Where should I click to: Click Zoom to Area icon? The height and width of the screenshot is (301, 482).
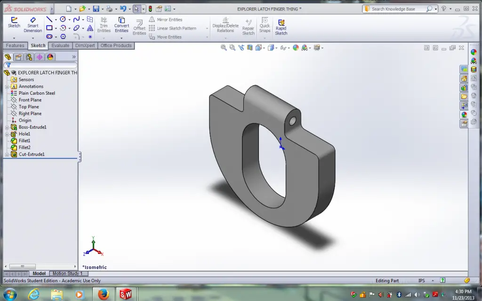coord(233,48)
